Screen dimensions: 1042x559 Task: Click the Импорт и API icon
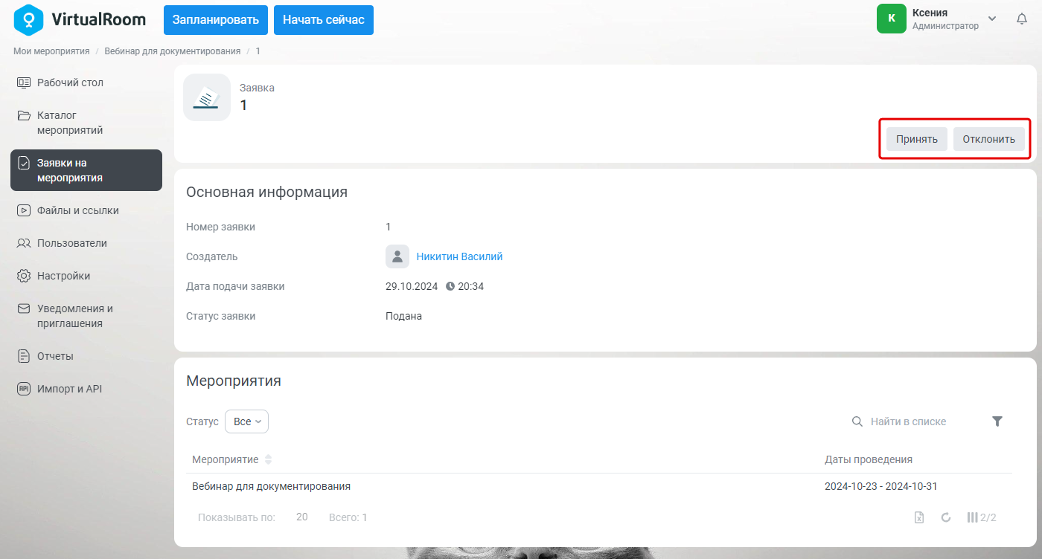[x=24, y=389]
